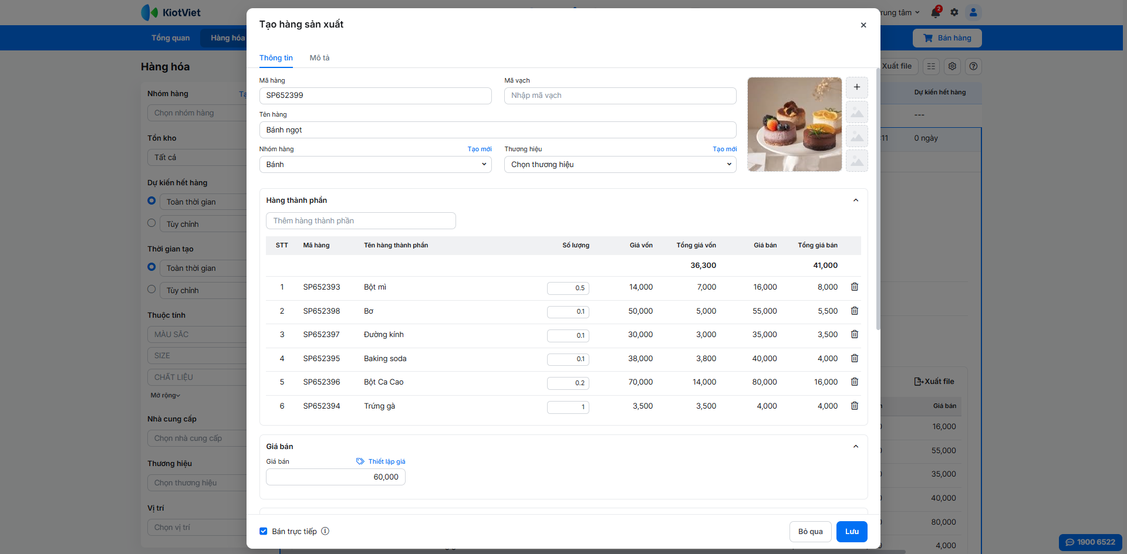The image size is (1127, 554).
Task: Open the Nhóm hàng dropdown showing Bánh
Action: click(x=376, y=165)
